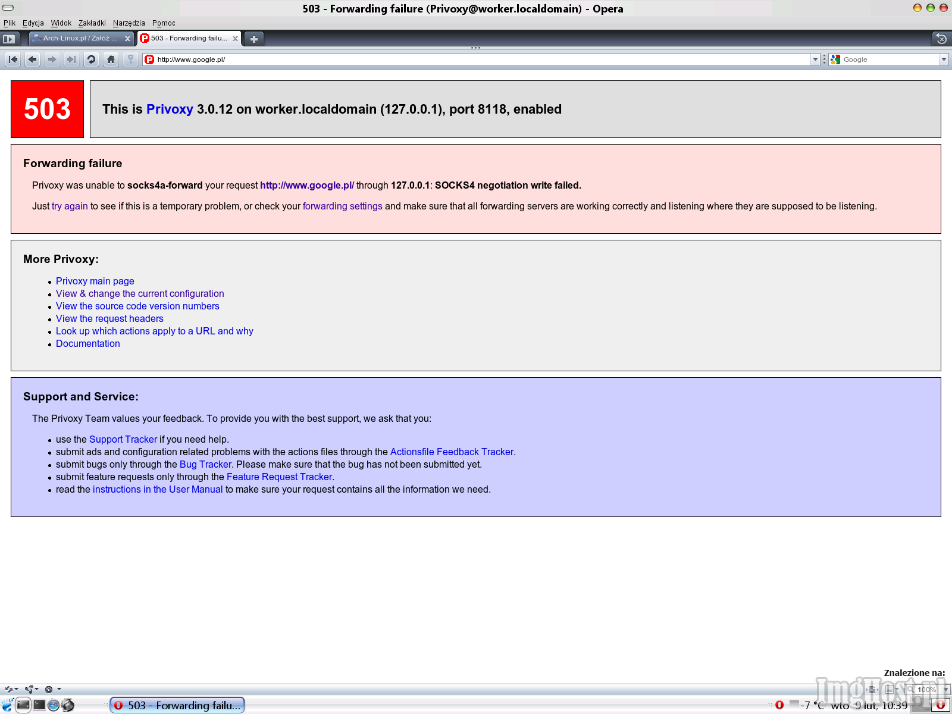
Task: Go to the Home page icon
Action: pos(111,59)
